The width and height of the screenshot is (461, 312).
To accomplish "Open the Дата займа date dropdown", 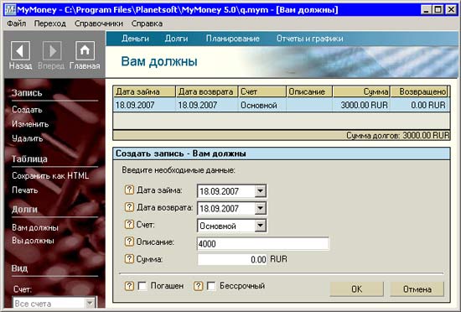I will [x=260, y=191].
